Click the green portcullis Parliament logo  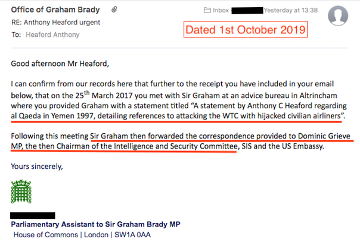point(21,192)
